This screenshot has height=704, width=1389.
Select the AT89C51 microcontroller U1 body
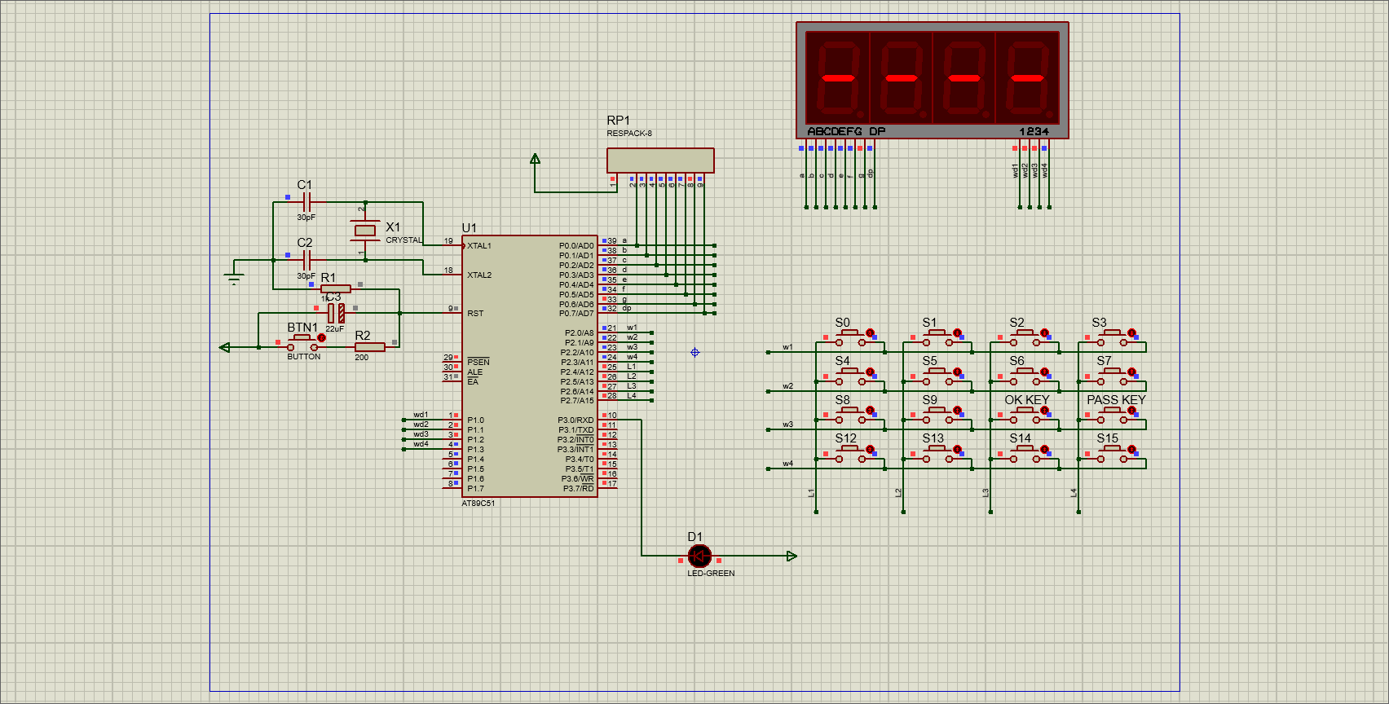(530, 366)
